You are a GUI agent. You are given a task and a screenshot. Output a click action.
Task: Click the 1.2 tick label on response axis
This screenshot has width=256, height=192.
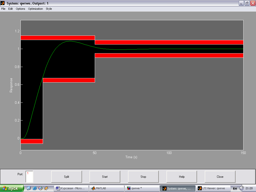(17, 31)
